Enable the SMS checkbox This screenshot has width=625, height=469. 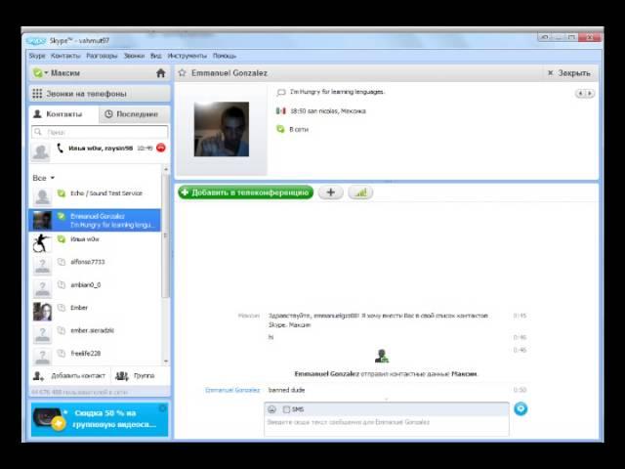click(286, 409)
